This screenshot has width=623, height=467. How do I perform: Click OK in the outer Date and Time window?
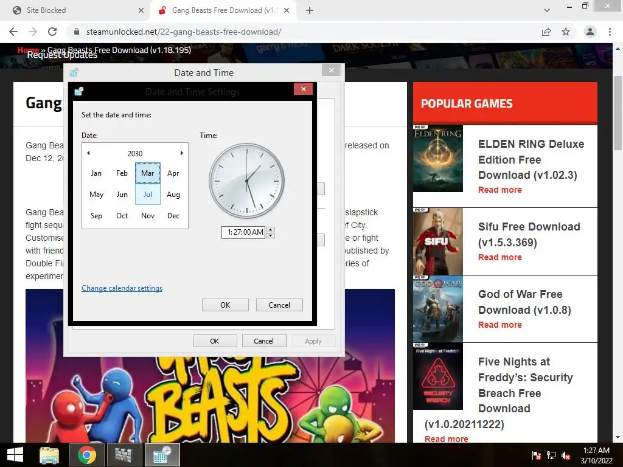[x=215, y=341]
